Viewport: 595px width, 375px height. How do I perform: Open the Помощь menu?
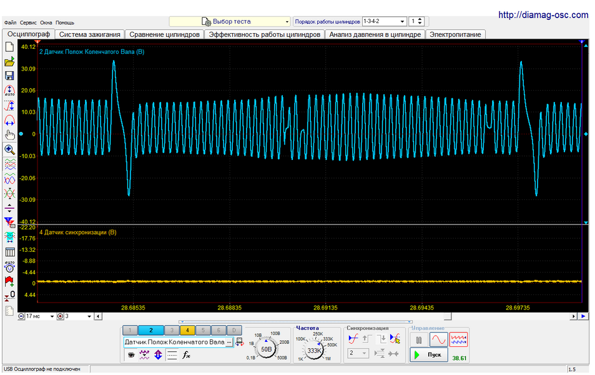[x=65, y=22]
